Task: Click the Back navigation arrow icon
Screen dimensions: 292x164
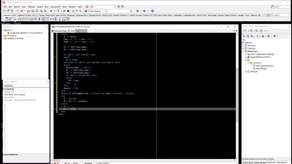Action: [x=137, y=11]
